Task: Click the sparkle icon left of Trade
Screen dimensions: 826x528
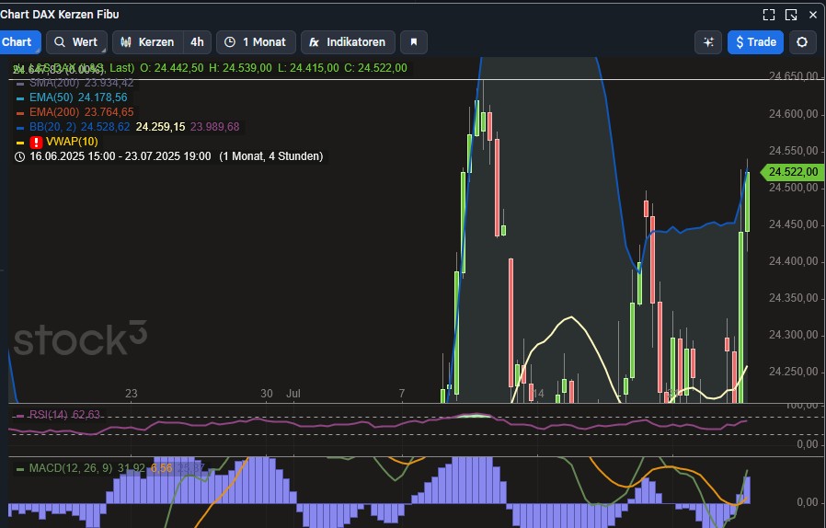Action: 707,42
